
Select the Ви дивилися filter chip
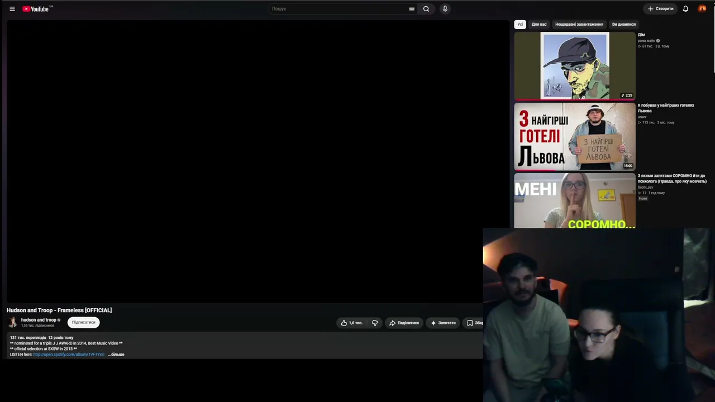(623, 25)
